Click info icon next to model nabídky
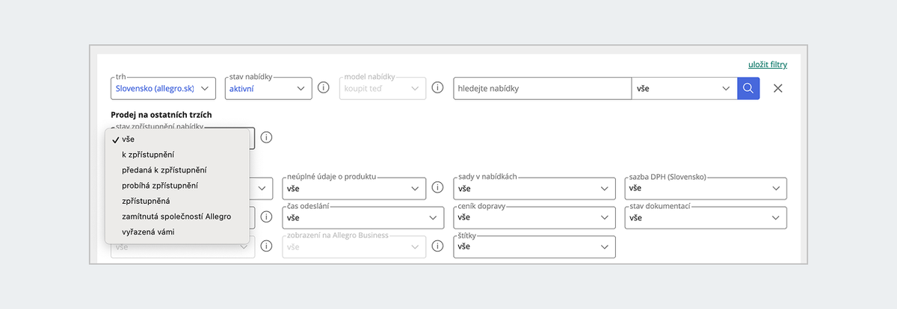Viewport: 897px width, 309px height. click(x=438, y=88)
